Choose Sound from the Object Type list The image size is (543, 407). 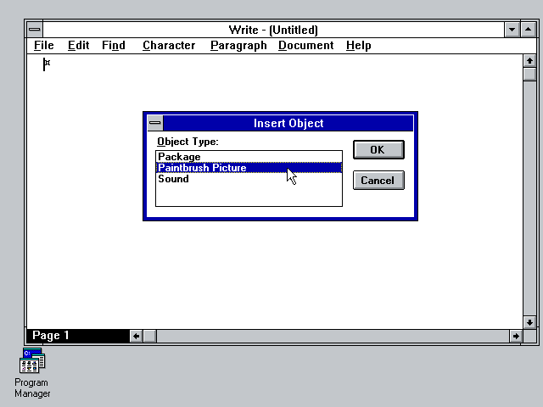point(173,179)
